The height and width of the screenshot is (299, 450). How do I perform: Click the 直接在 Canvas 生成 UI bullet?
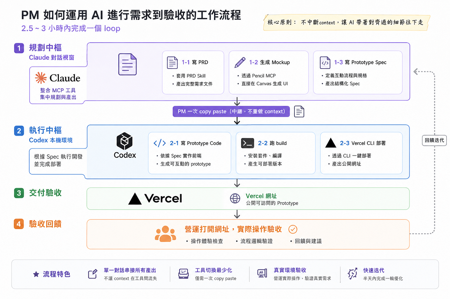point(265,84)
